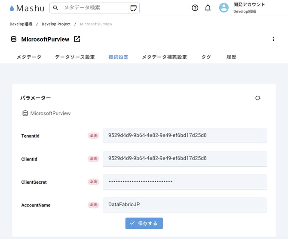Open the 履歴 tab
Image resolution: width=288 pixels, height=239 pixels.
tap(231, 57)
